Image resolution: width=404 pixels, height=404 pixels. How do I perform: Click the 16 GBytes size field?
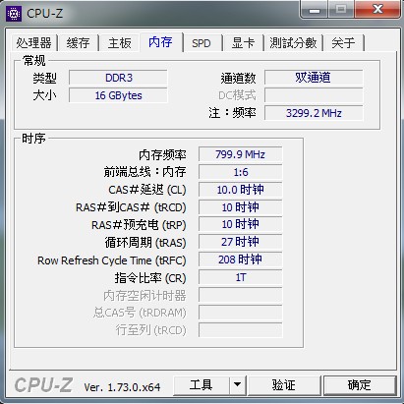pos(118,95)
